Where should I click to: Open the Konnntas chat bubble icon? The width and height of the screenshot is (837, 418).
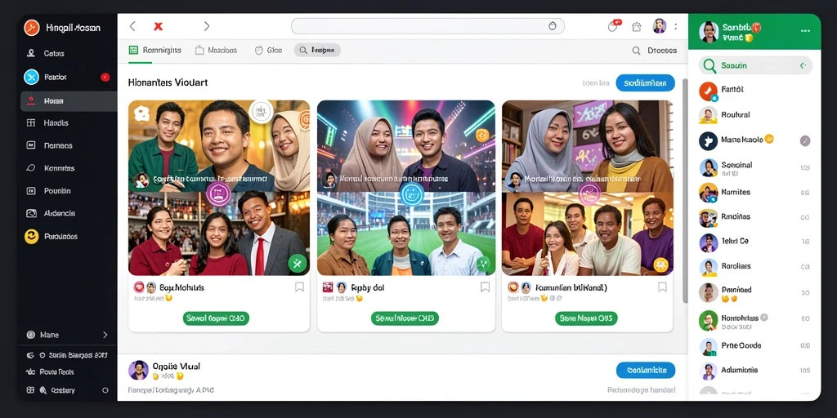31,168
